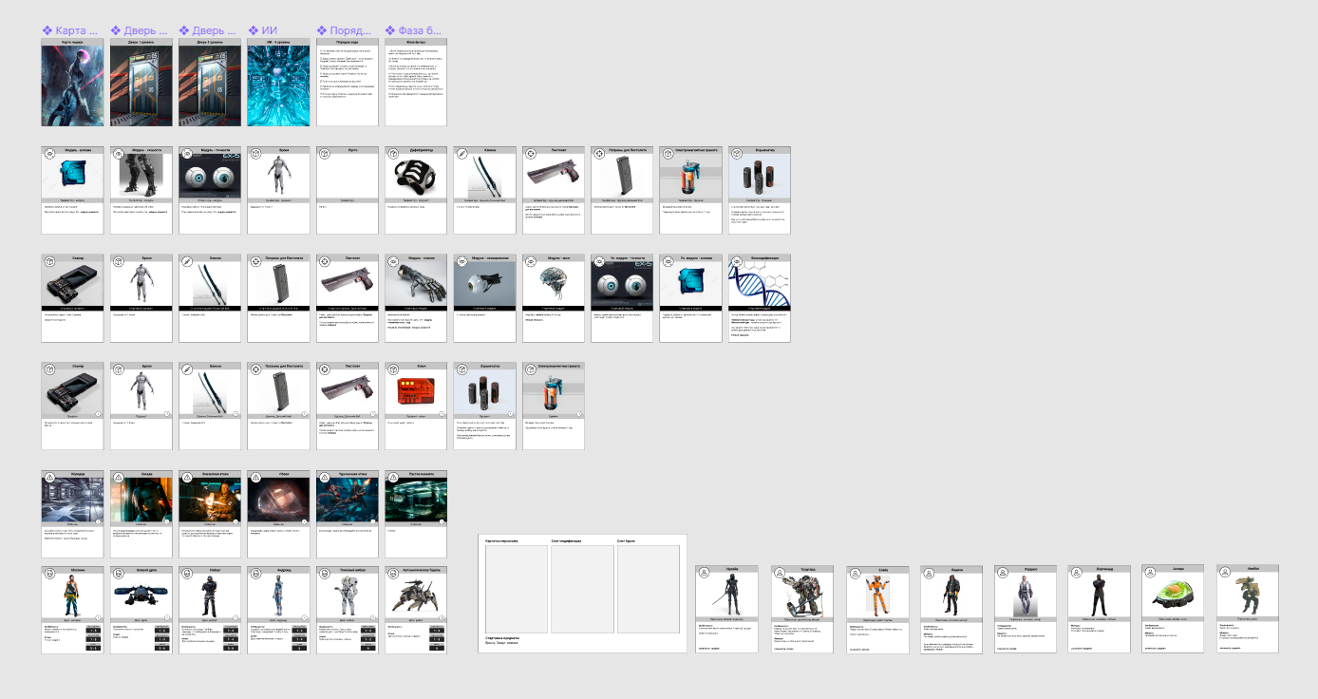Select the red keycard Ключ image
The image size is (1318, 699).
point(415,391)
